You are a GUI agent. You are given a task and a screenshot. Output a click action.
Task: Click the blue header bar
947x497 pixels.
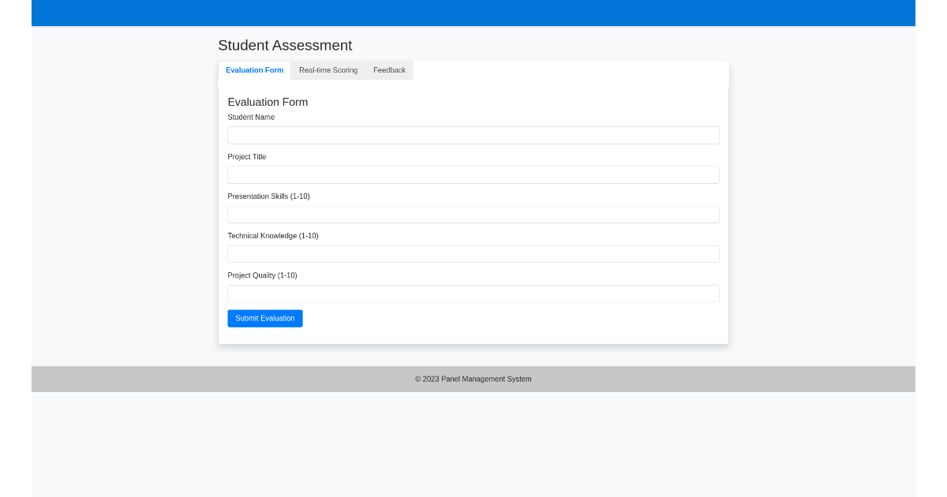[473, 13]
